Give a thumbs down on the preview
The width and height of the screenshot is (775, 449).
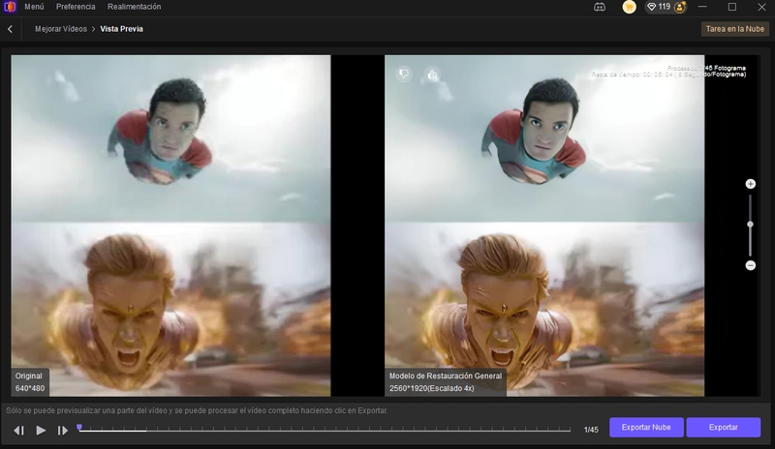coord(404,75)
